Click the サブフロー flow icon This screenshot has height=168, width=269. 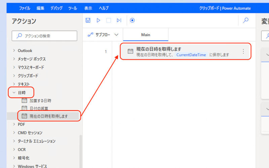point(90,35)
